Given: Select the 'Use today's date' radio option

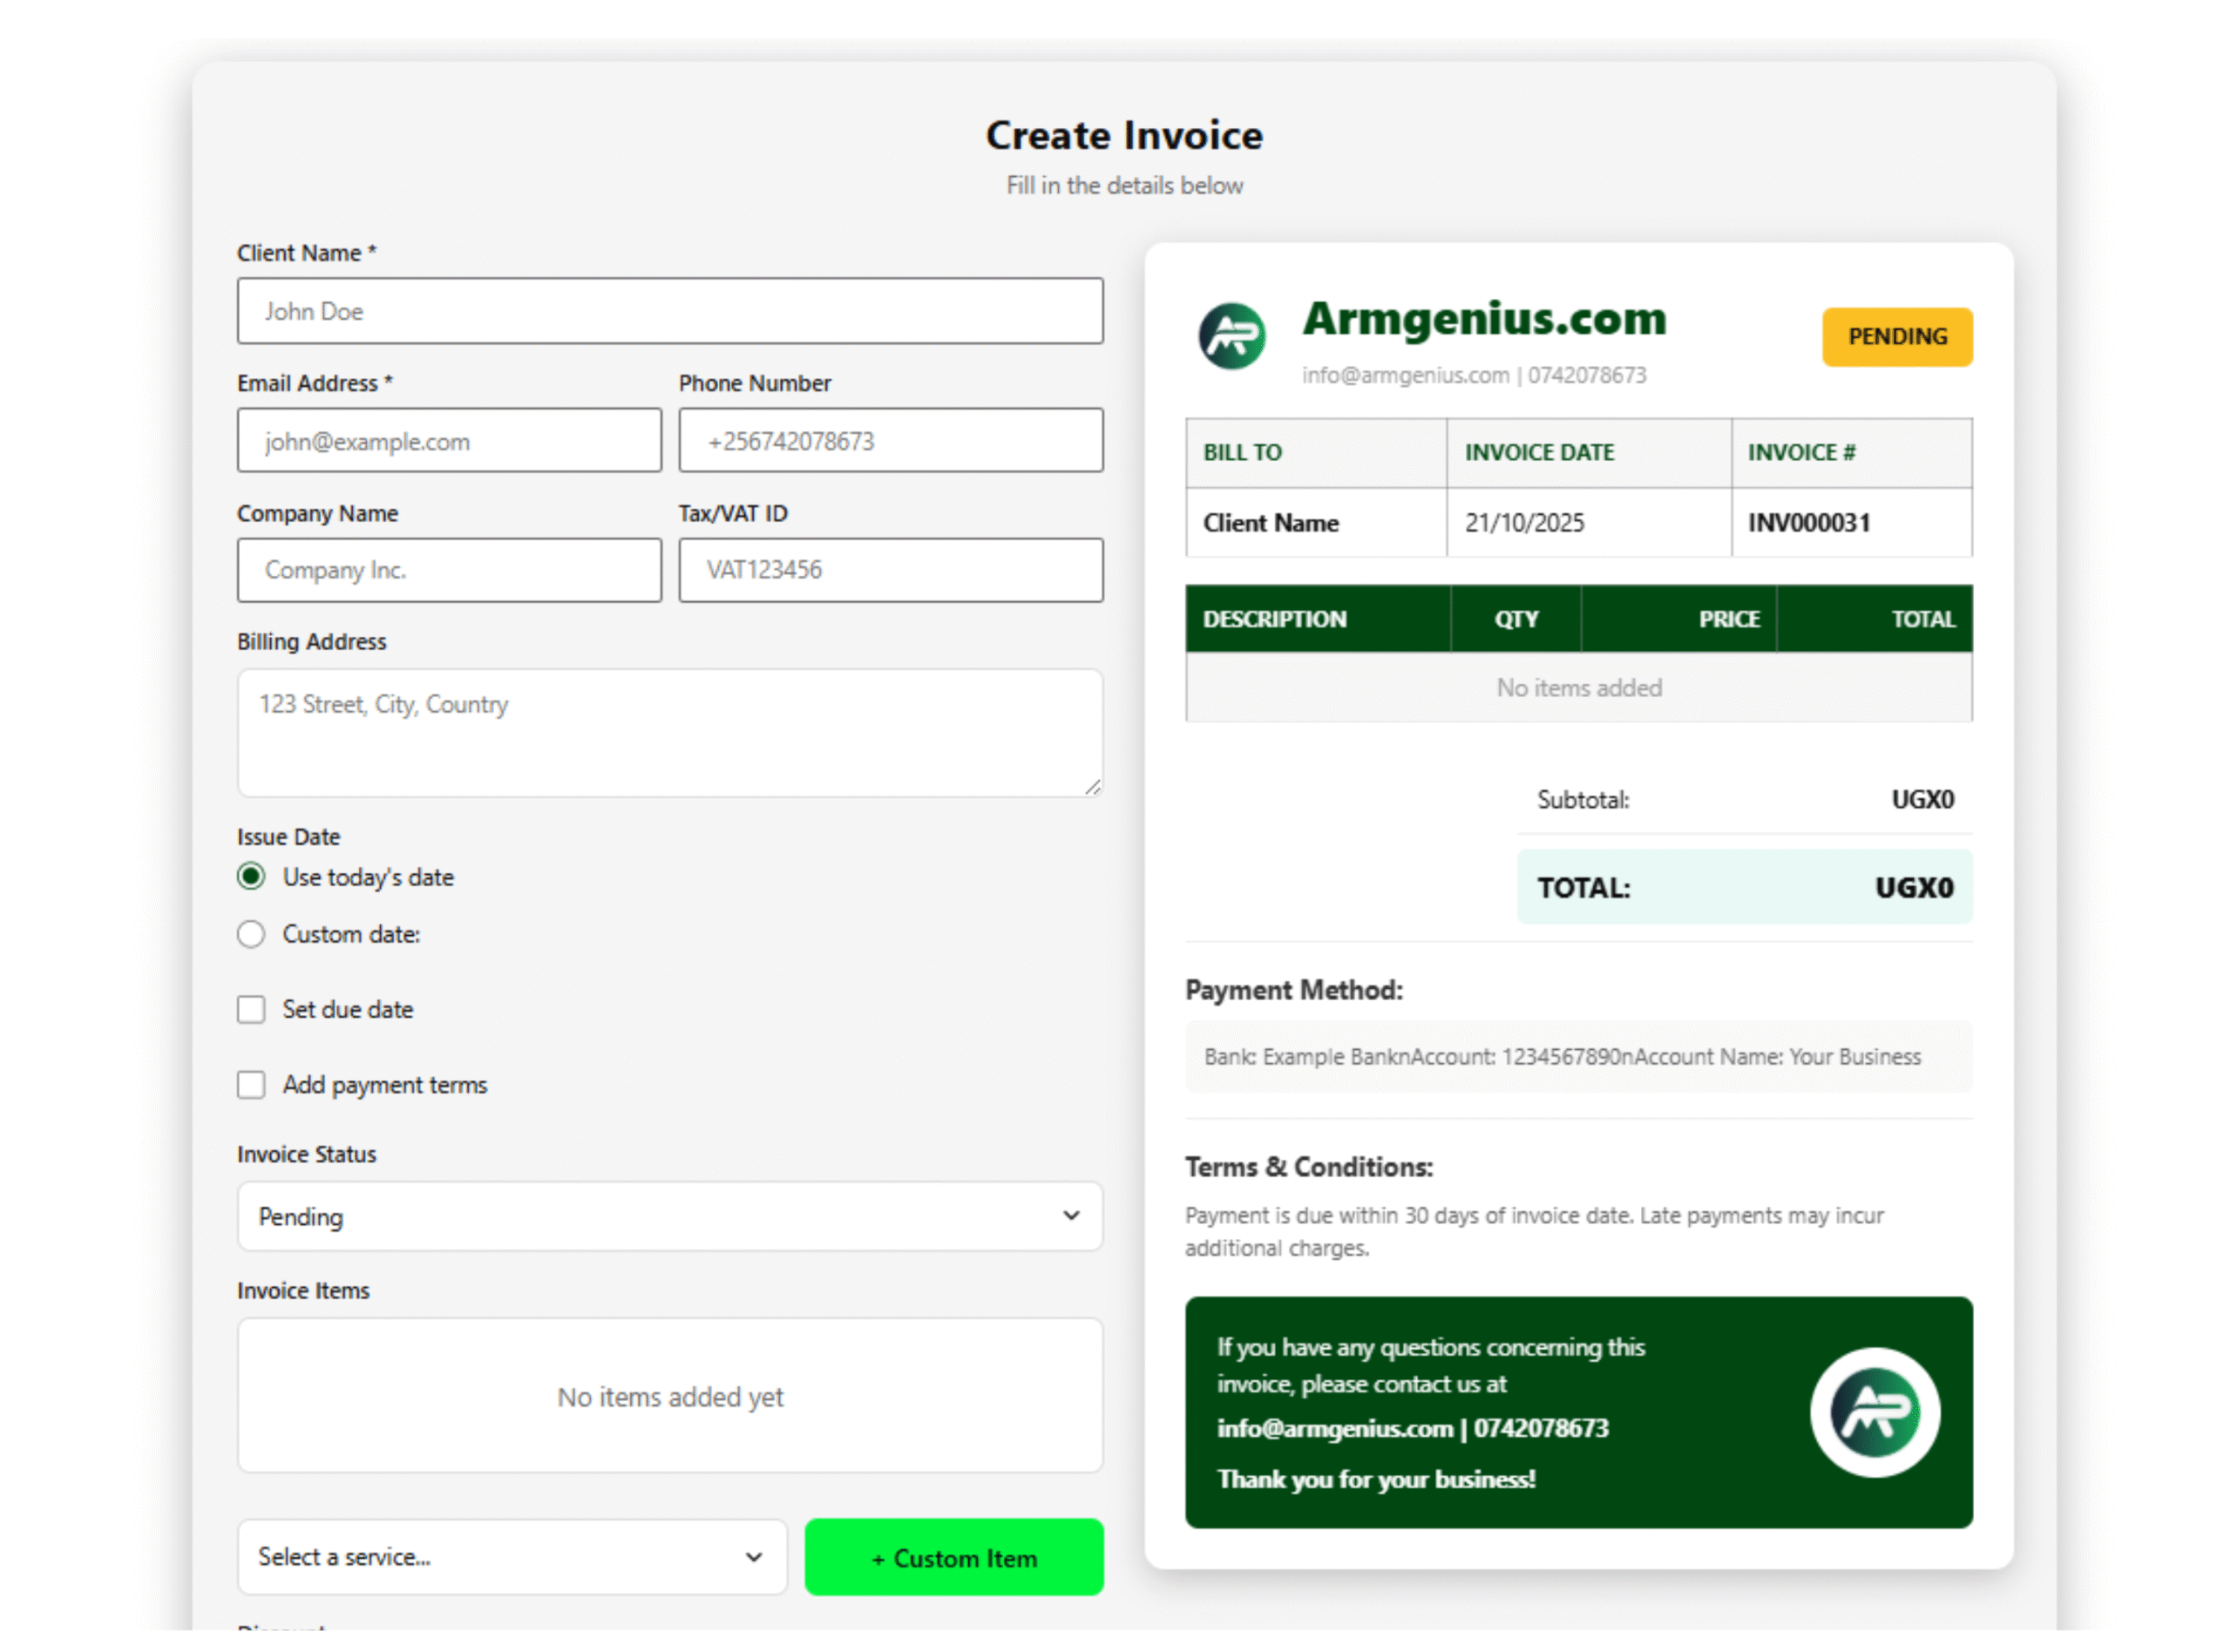Looking at the screenshot, I should [251, 877].
